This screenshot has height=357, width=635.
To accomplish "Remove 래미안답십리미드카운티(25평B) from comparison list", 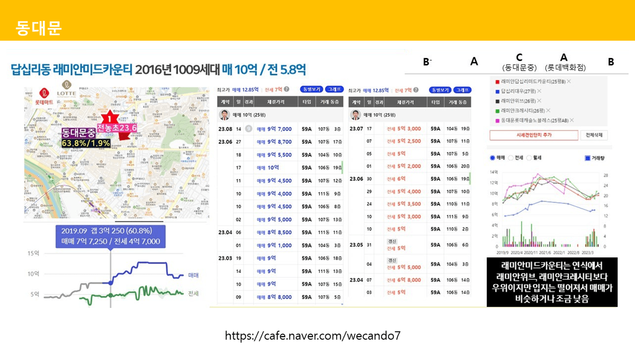I will pyautogui.click(x=569, y=82).
